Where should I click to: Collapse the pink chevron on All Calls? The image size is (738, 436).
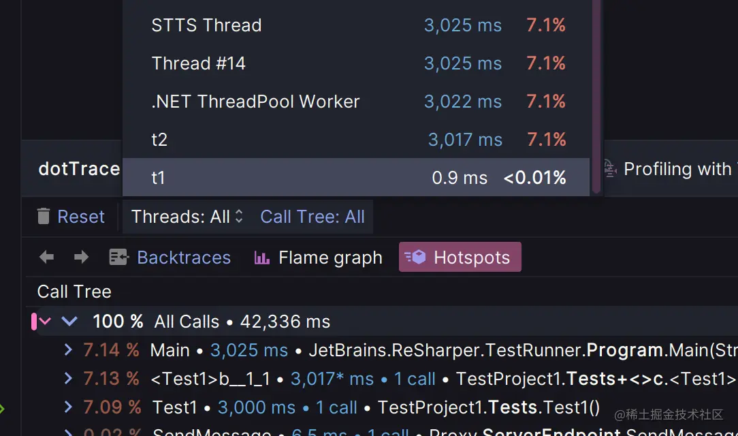45,322
